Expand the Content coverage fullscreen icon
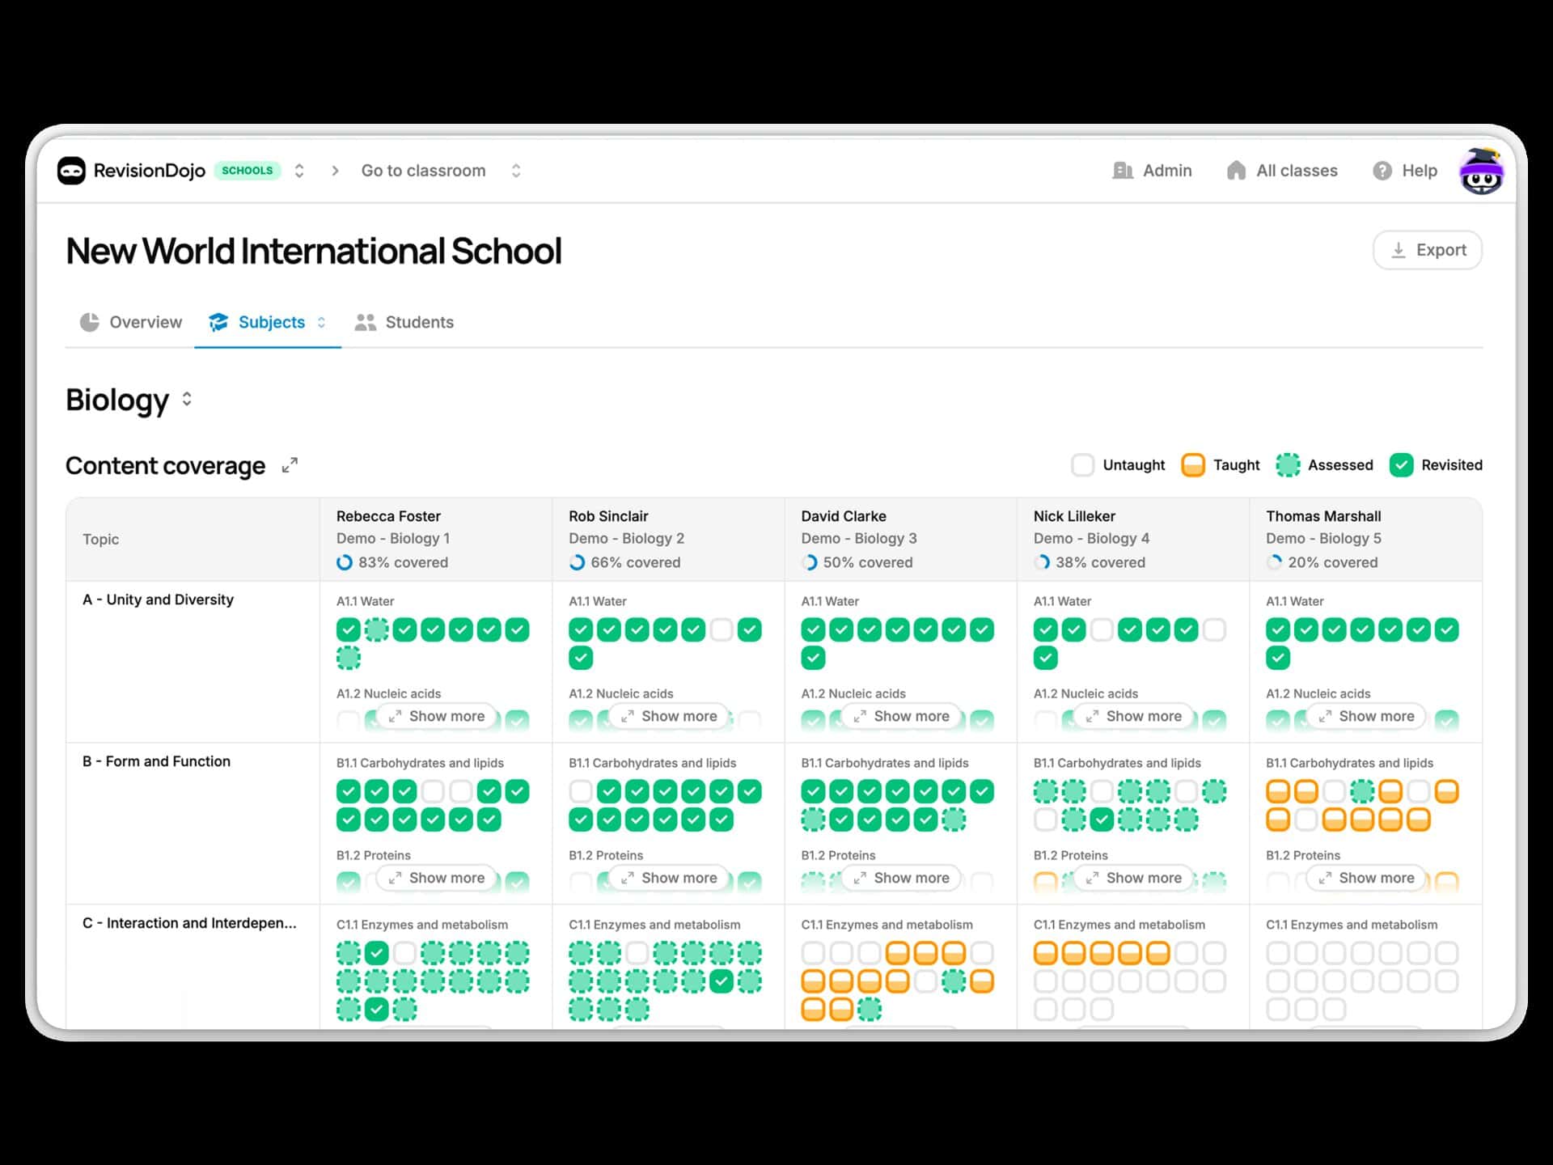 (x=290, y=466)
